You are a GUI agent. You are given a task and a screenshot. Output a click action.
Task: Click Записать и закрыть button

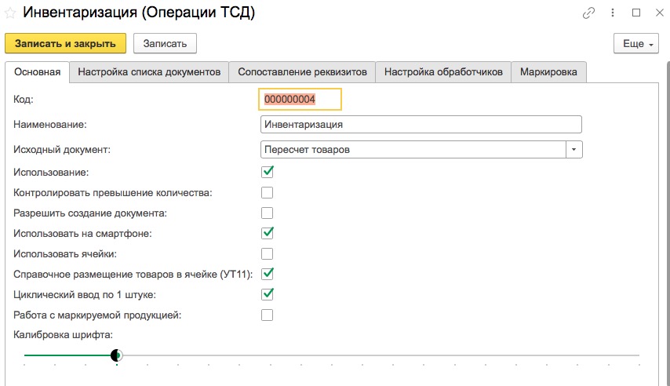[65, 44]
